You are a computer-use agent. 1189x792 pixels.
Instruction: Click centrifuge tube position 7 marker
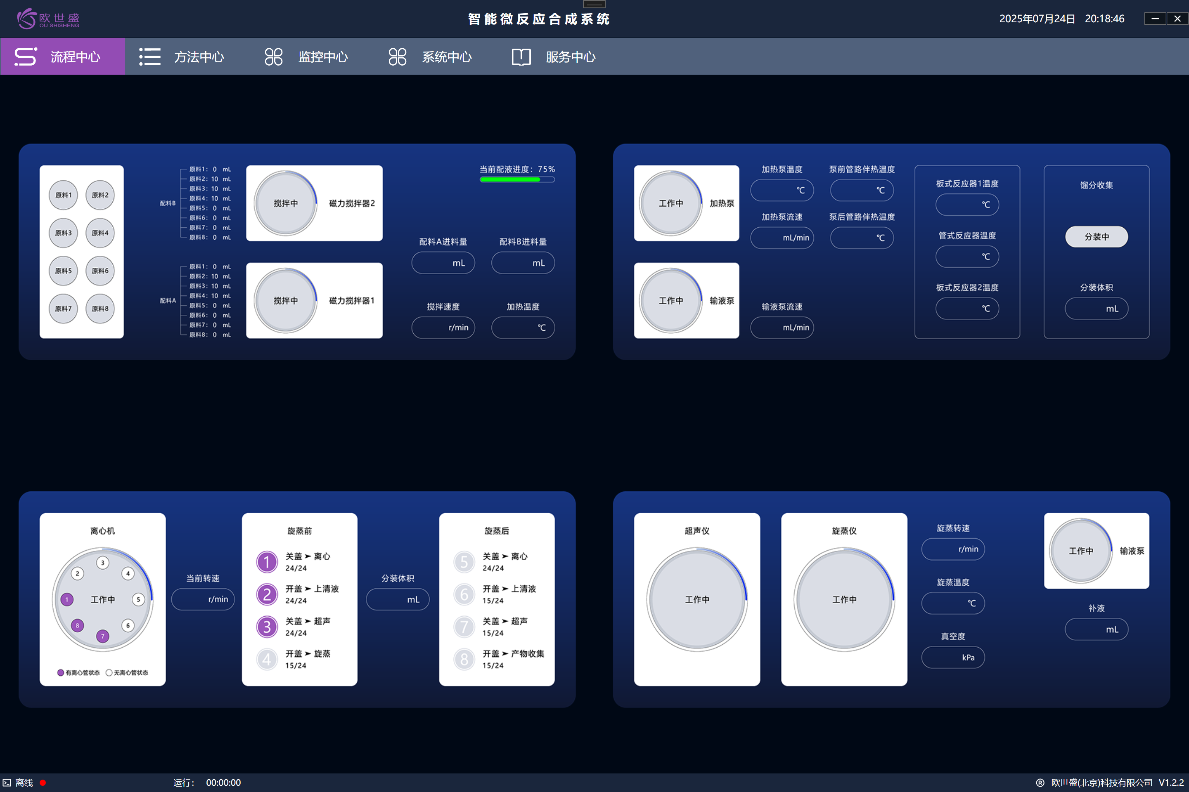click(103, 636)
